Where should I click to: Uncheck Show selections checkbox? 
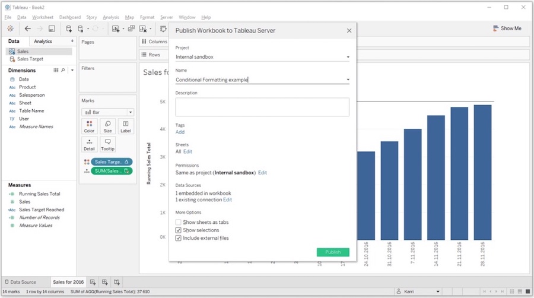[178, 230]
